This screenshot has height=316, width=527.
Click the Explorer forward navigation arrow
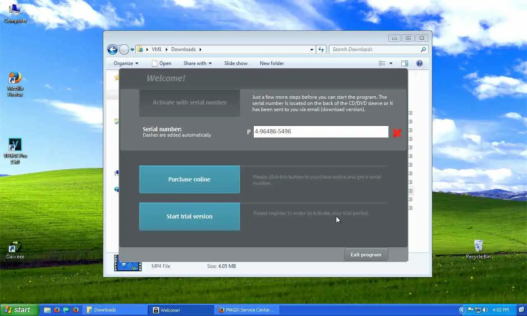124,49
